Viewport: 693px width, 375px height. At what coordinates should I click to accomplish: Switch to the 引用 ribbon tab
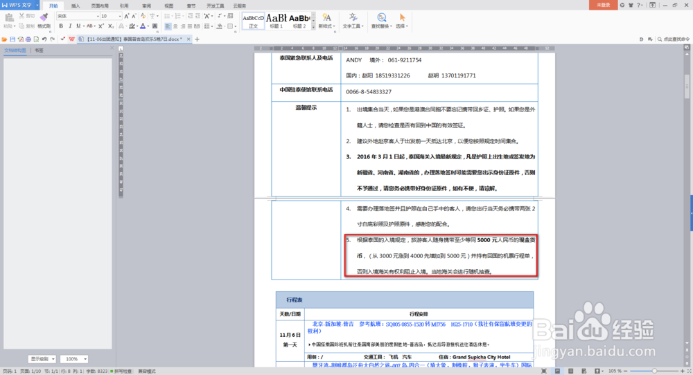click(x=124, y=6)
